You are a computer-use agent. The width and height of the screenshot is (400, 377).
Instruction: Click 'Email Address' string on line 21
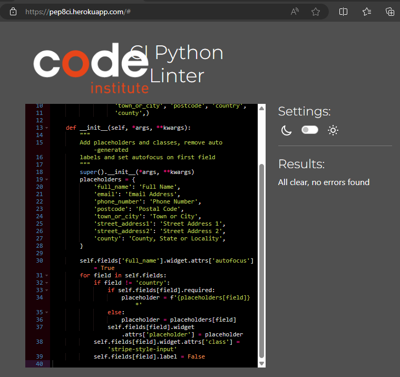click(x=151, y=194)
